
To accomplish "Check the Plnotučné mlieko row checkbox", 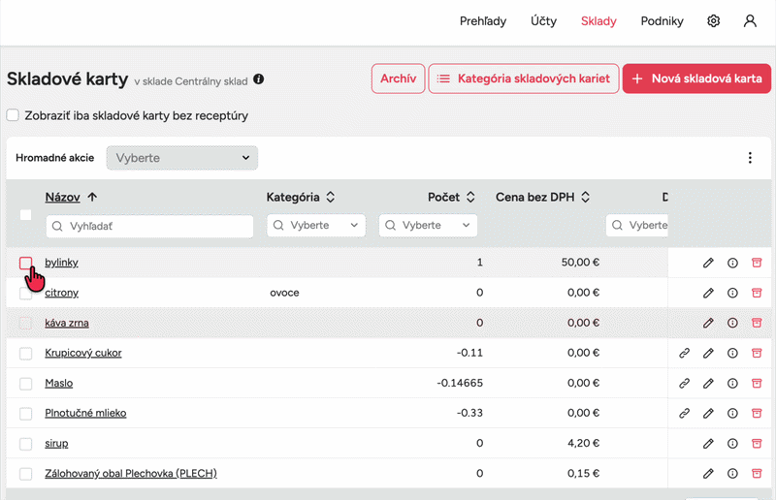I will [26, 413].
